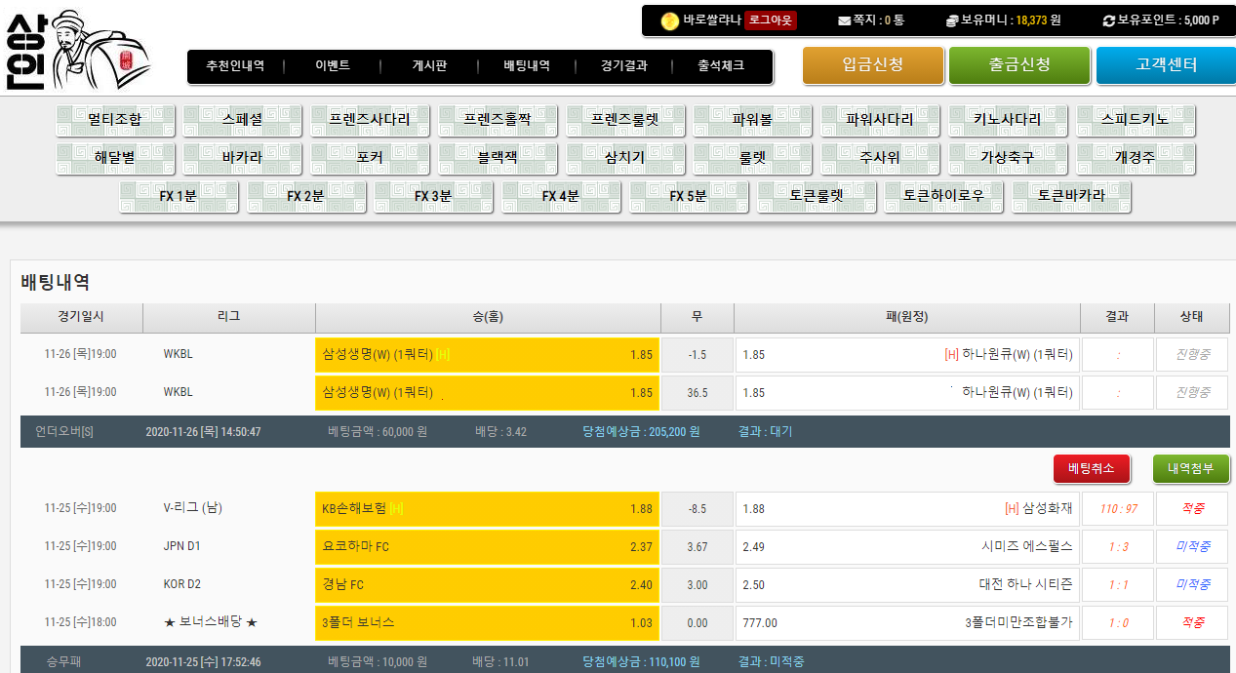1236x673 pixels.
Task: Click the 요코하마 FC home odds cell
Action: tap(487, 546)
